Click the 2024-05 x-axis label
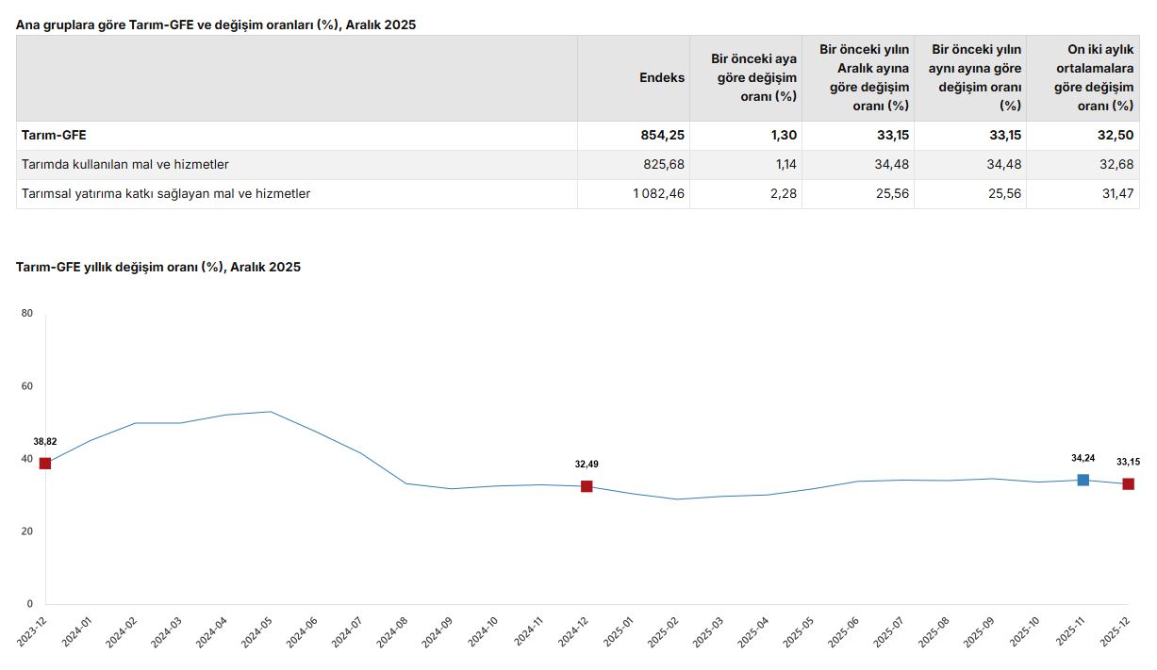1157x670 pixels. click(257, 631)
